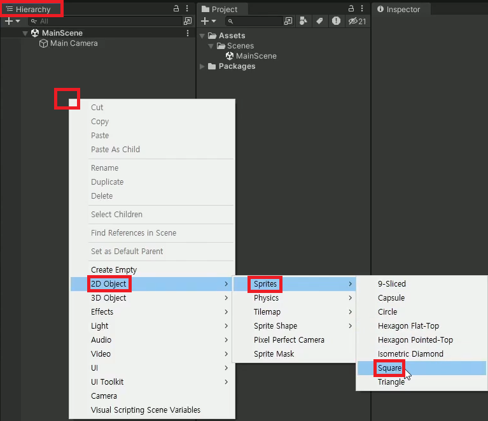
Task: Select the Assets folder
Action: [x=232, y=36]
